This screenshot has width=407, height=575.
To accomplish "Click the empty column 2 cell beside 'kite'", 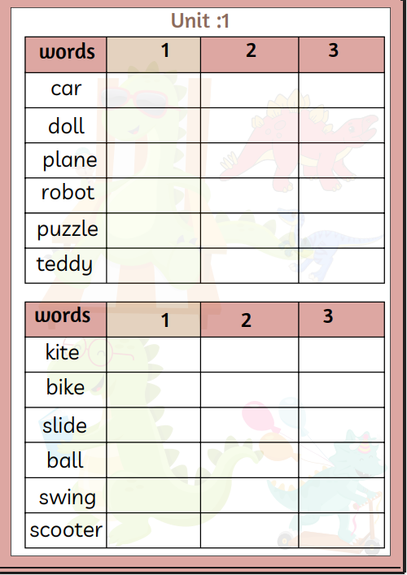I will pyautogui.click(x=250, y=355).
